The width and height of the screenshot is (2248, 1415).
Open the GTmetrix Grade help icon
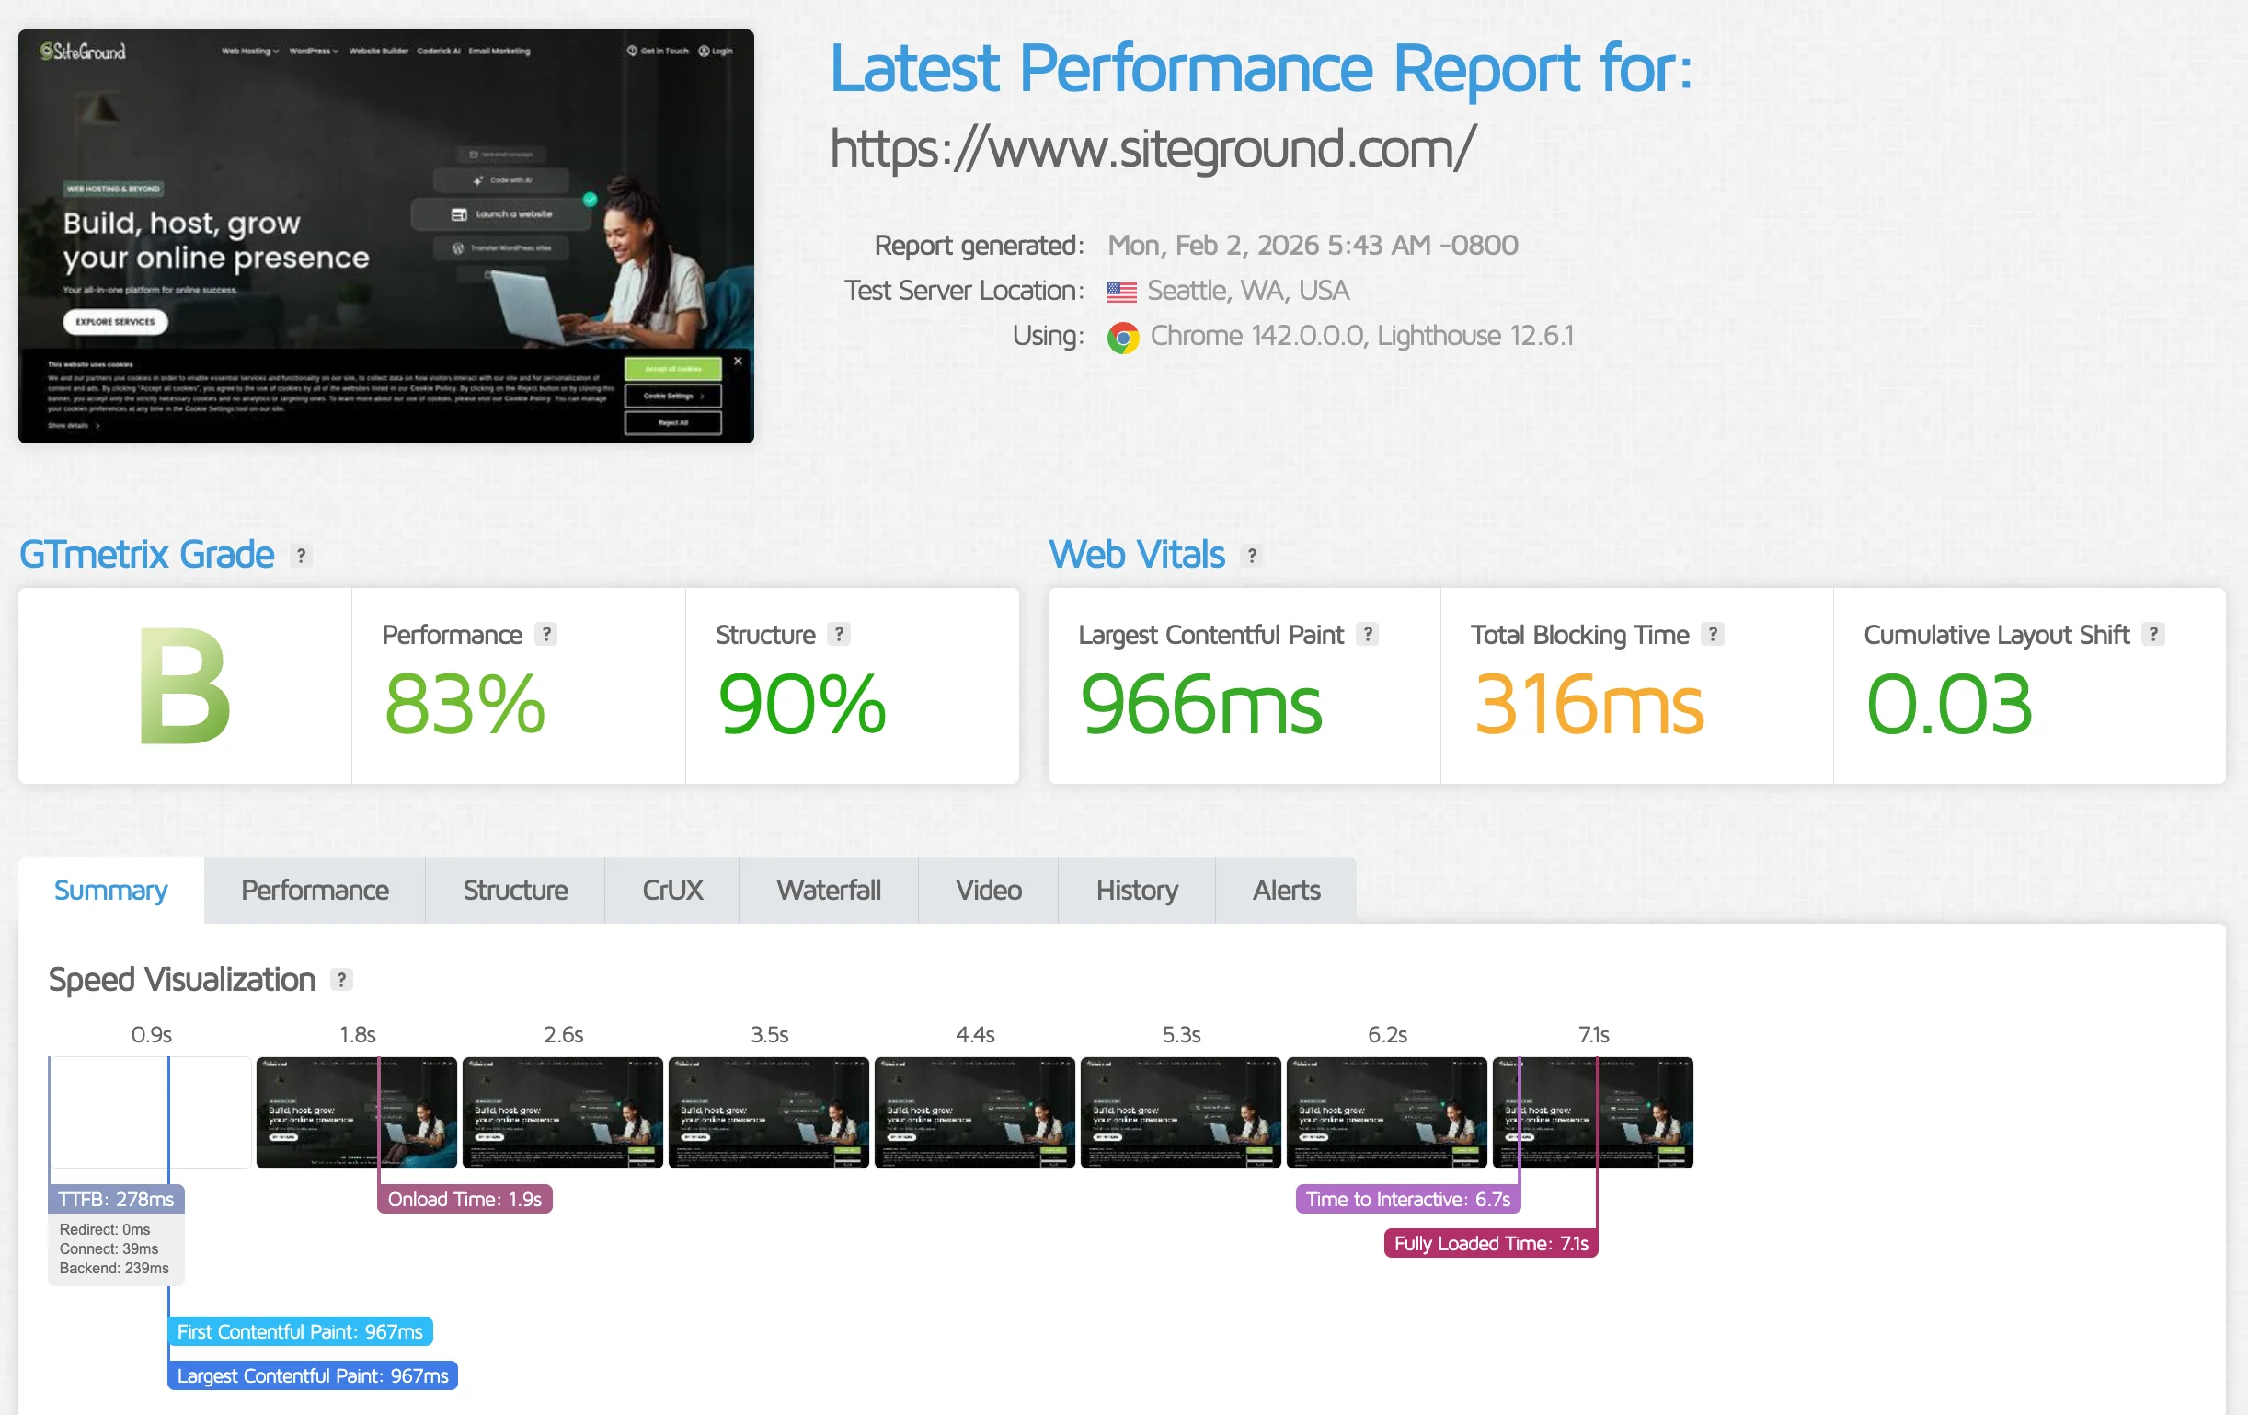pos(301,555)
